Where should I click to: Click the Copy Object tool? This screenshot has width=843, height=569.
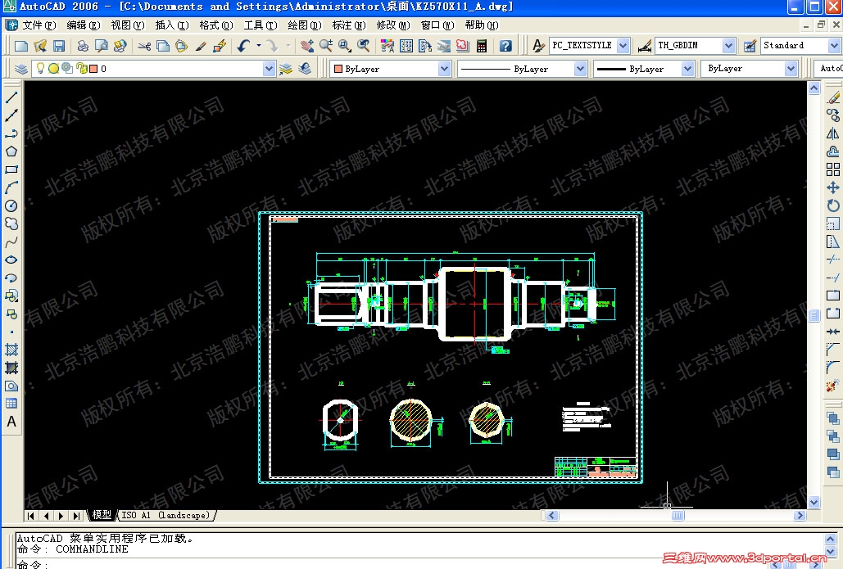point(833,115)
